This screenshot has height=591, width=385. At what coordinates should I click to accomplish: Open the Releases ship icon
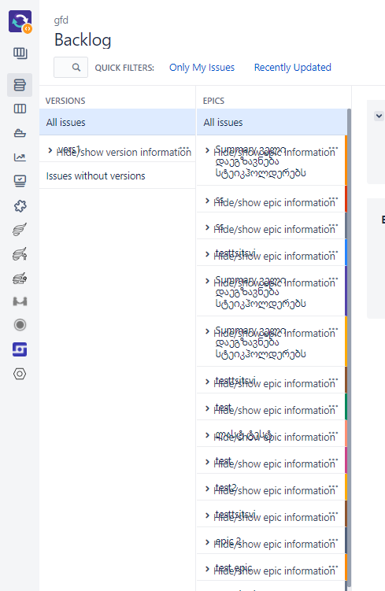[x=20, y=133]
